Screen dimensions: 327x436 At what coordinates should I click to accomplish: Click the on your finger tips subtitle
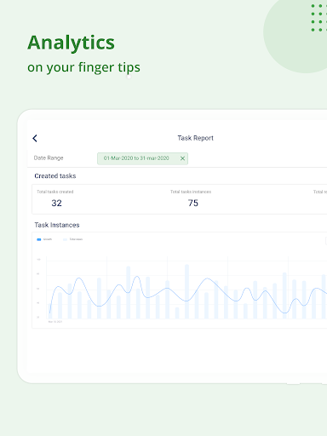click(83, 67)
